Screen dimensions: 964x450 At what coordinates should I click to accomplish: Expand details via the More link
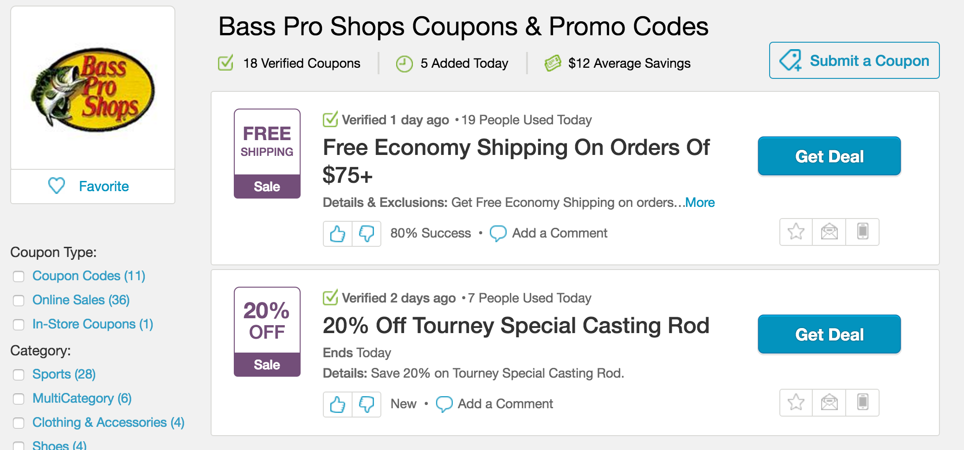pos(700,203)
